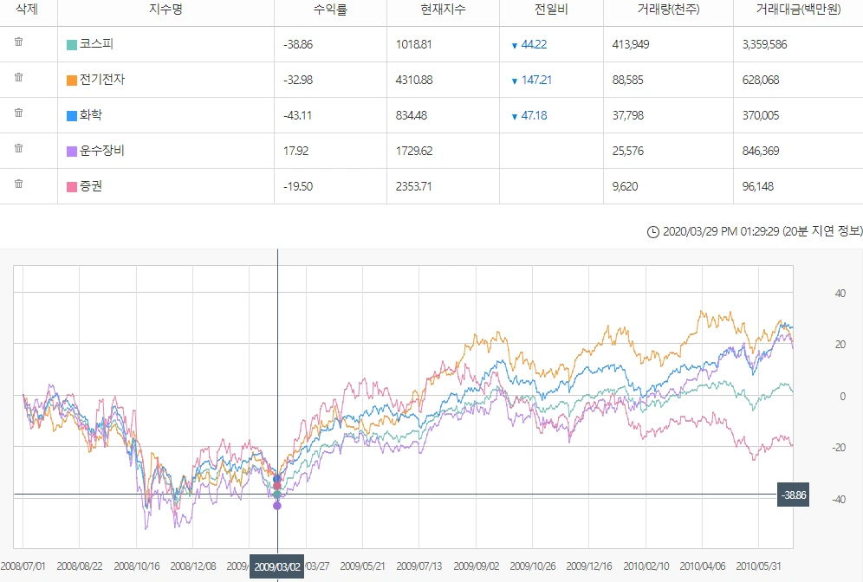Click the -20 label on the chart y-axis
The image size is (863, 582).
(838, 448)
